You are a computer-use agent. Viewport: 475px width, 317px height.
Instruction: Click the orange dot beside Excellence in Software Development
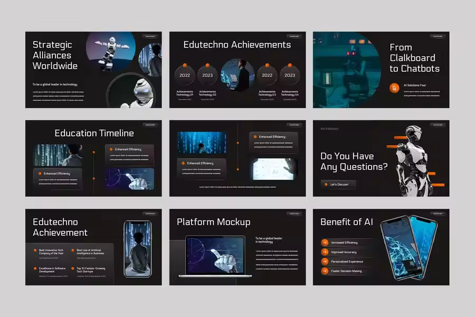pyautogui.click(x=35, y=268)
